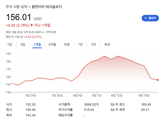
Task: Click the 시가총액 label
Action: 64,104
